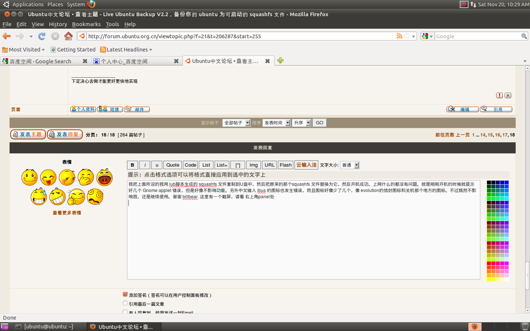Pick the bright blue swatch in the palette's top row
The height and width of the screenshot is (331, 530).
tap(506, 182)
